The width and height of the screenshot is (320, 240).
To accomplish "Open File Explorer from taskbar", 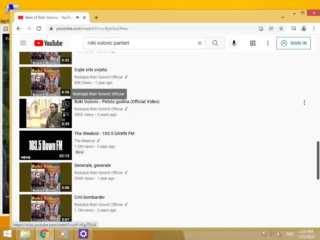I will 25,234.
